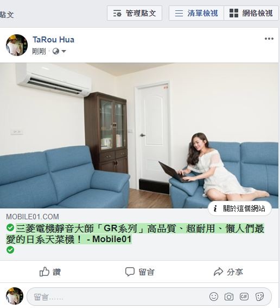This screenshot has width=280, height=308.
Task: Click the 留言 speech bubble comment icon
Action: click(130, 272)
